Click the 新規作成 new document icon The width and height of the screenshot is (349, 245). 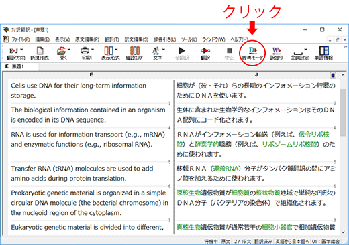tap(40, 53)
